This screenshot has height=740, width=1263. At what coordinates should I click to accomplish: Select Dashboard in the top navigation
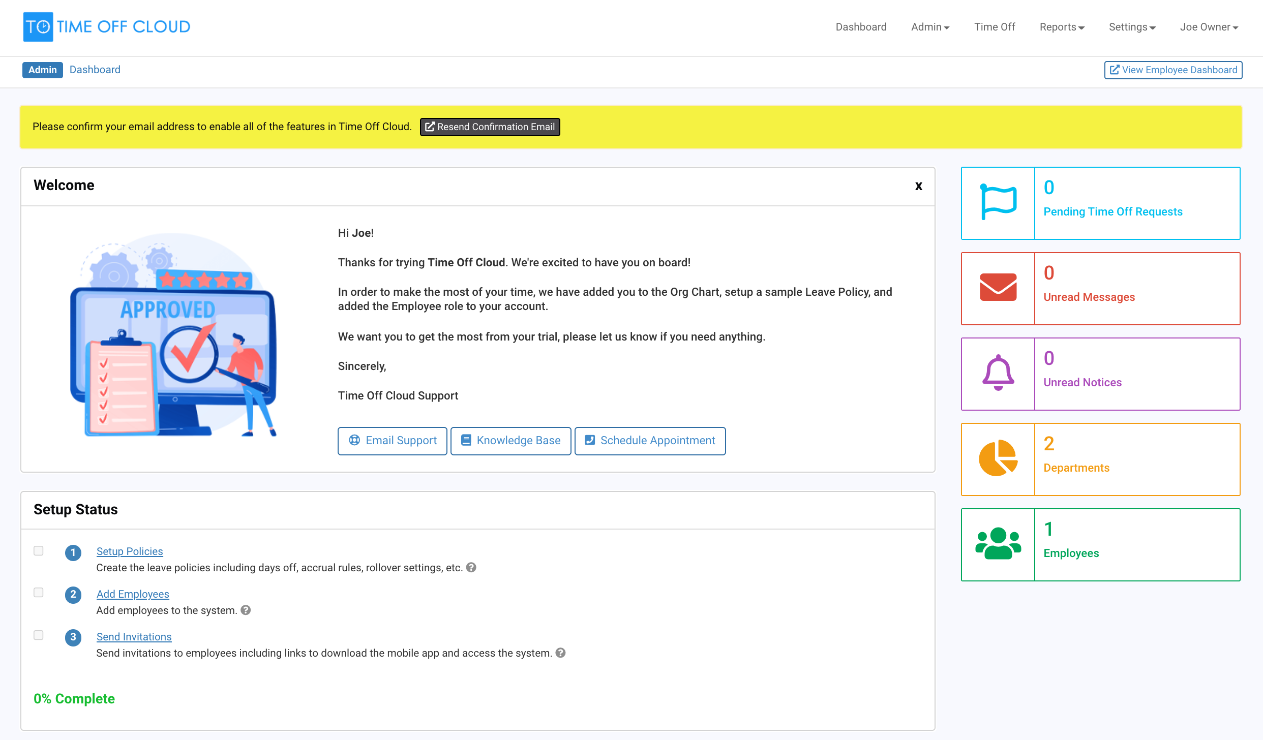(x=861, y=27)
